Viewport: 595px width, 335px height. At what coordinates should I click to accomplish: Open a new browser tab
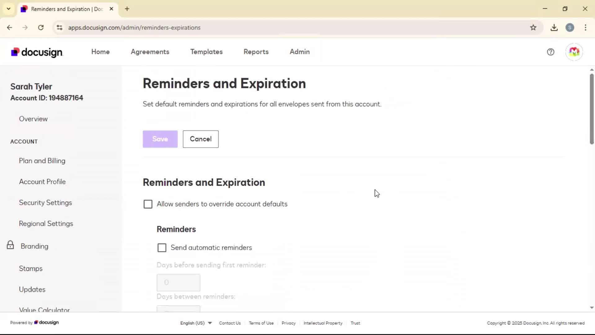127,9
